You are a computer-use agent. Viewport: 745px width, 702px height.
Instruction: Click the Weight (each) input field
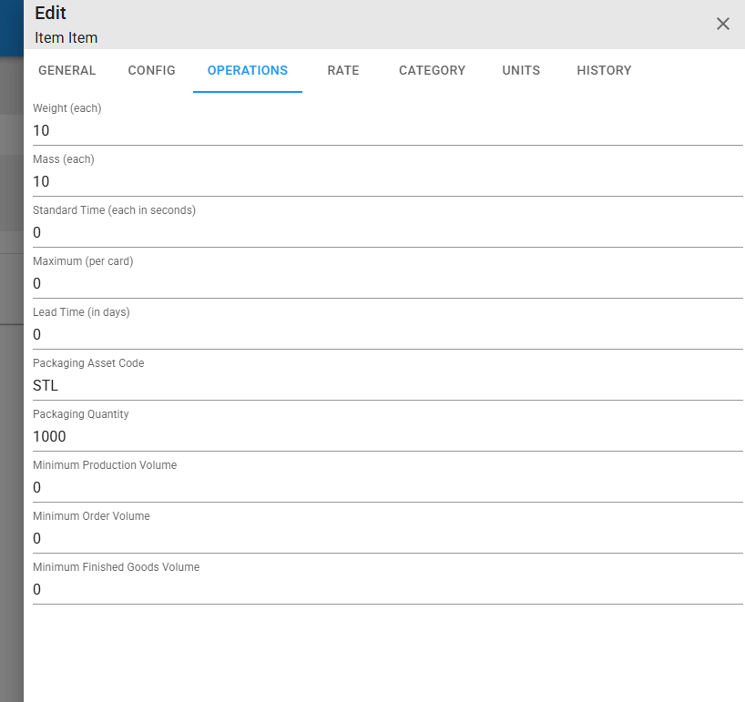(x=388, y=130)
